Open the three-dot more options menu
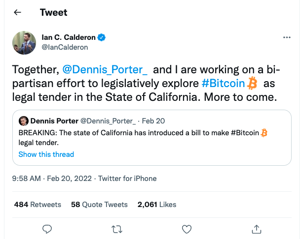Screen dimensions: 300x239 [287, 37]
